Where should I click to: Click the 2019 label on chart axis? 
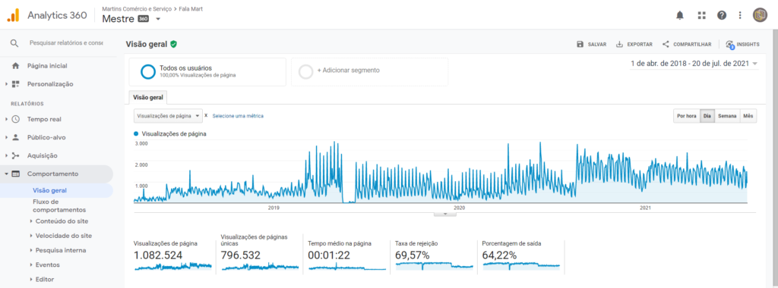point(274,208)
